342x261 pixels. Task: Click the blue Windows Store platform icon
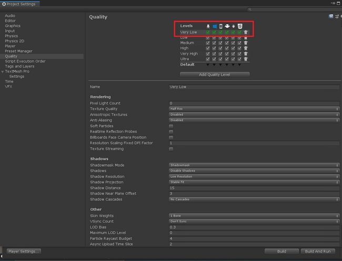coord(215,26)
